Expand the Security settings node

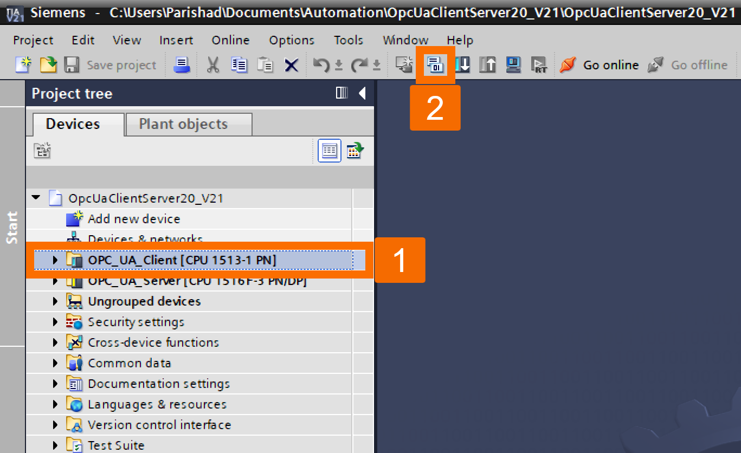coord(55,322)
